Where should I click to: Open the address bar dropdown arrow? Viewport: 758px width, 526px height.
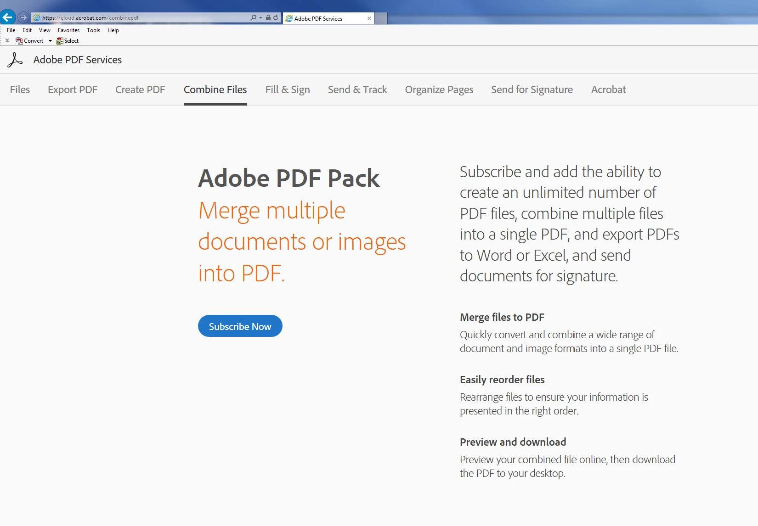[260, 18]
